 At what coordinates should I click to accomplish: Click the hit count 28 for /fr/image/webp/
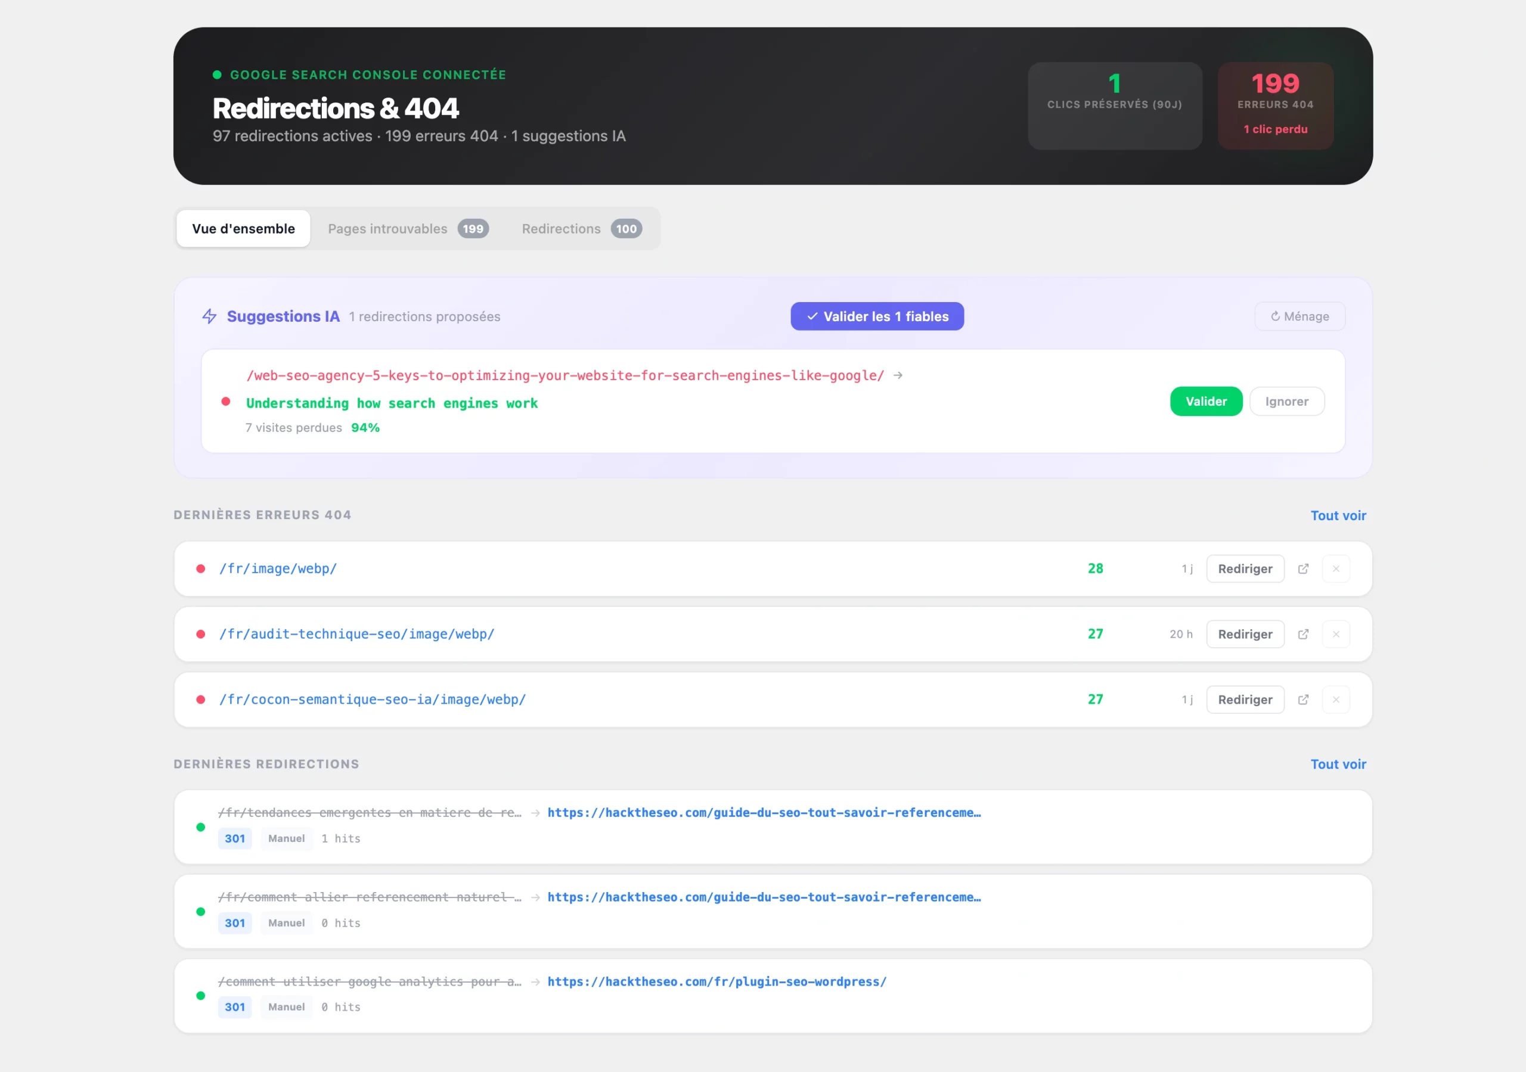pyautogui.click(x=1094, y=569)
